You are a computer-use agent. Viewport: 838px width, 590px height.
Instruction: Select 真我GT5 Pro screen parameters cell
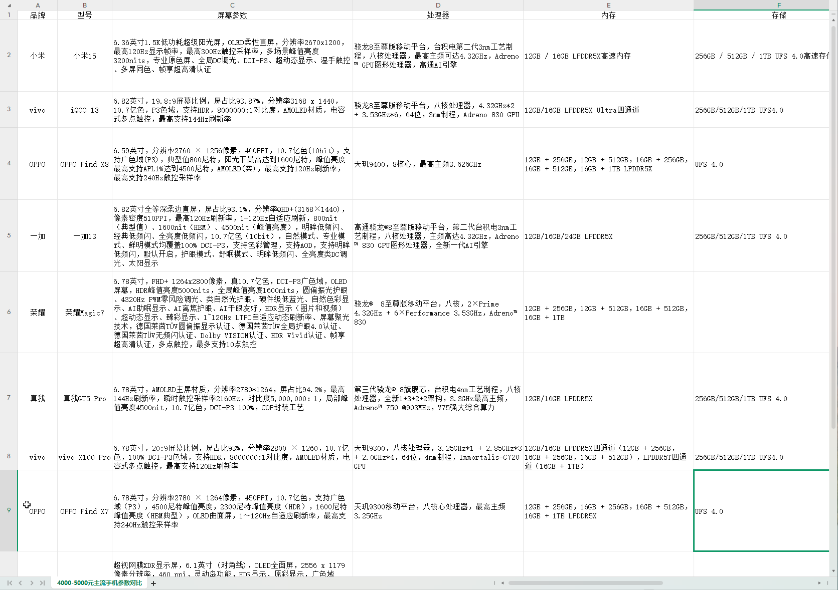232,398
